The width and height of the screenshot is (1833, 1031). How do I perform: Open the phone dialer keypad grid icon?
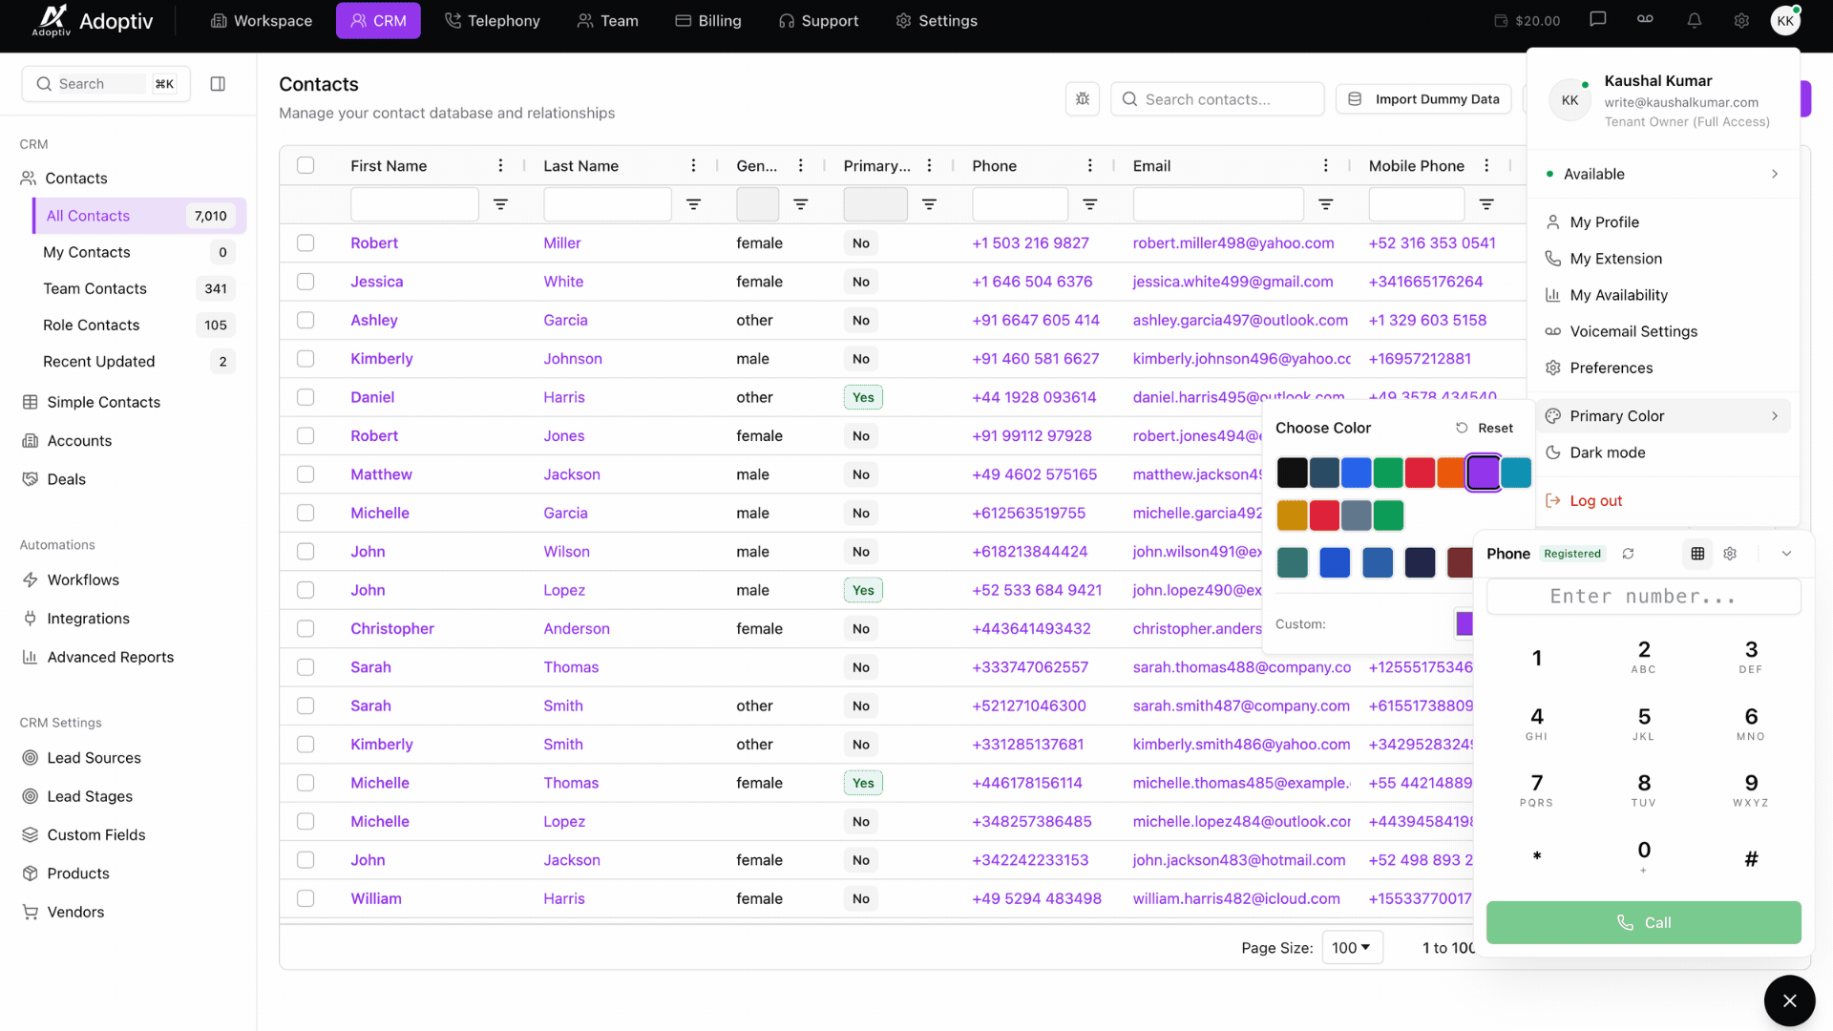(1696, 554)
